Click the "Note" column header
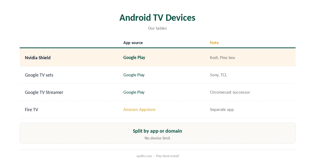 pos(214,43)
